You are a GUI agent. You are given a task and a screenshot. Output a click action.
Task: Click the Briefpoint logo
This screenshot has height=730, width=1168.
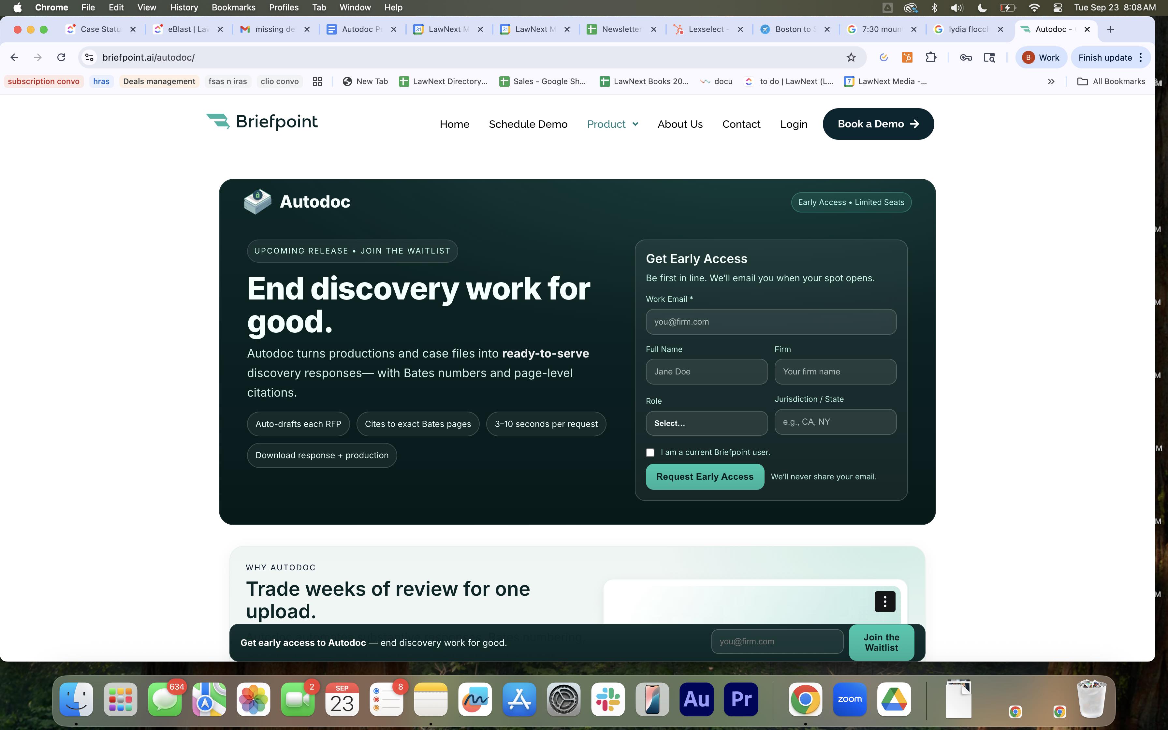[262, 122]
